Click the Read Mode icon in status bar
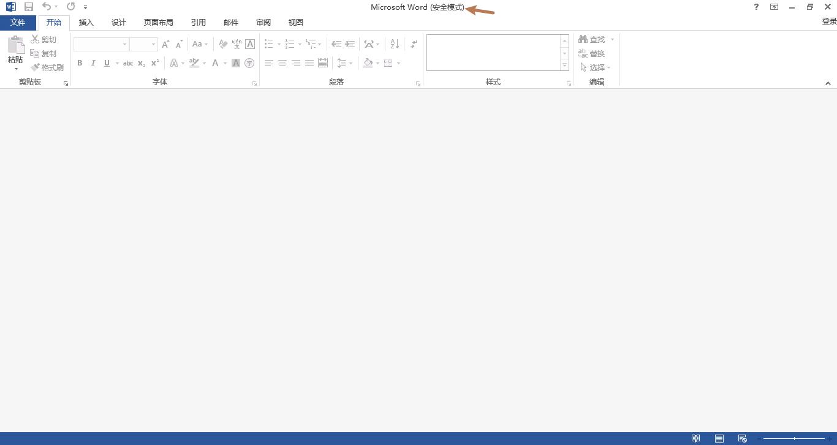 pyautogui.click(x=695, y=438)
